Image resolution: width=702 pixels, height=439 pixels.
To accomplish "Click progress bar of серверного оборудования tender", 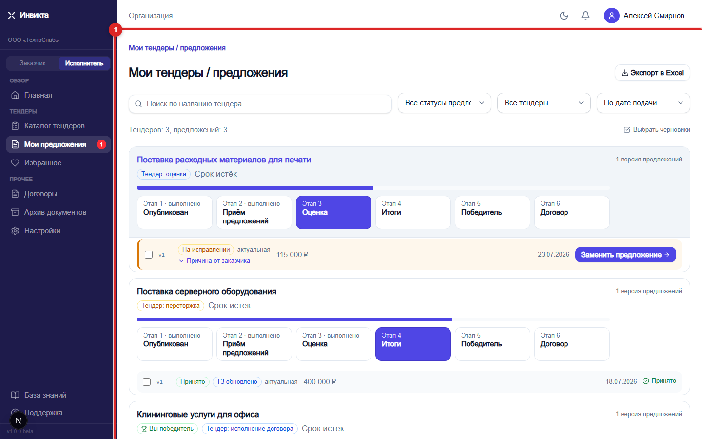I will pos(373,319).
